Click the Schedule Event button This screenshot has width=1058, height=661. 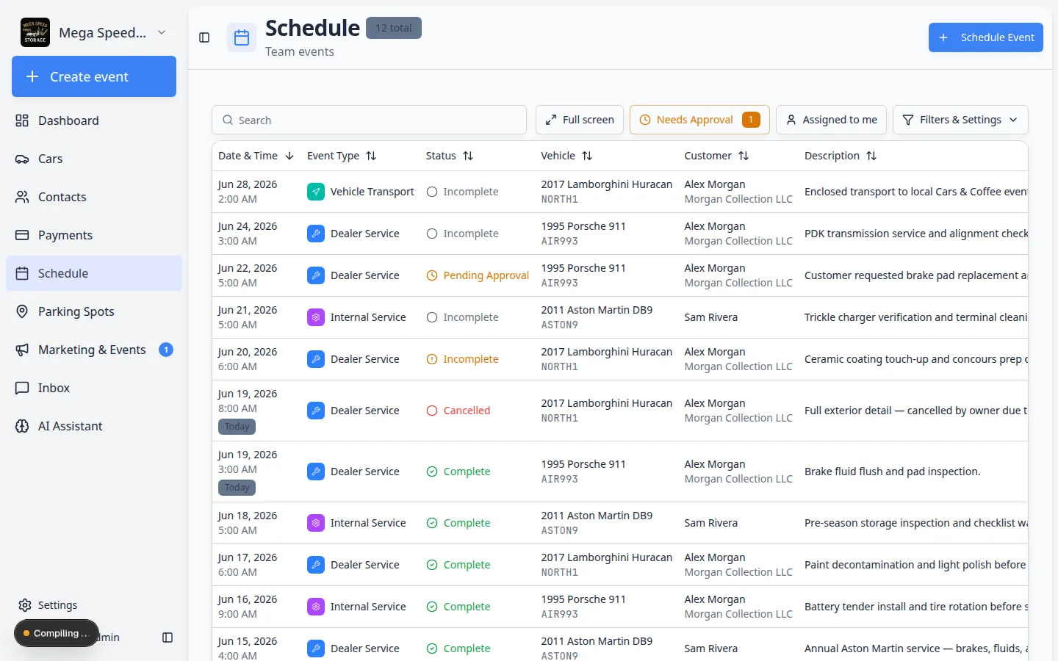pyautogui.click(x=985, y=37)
